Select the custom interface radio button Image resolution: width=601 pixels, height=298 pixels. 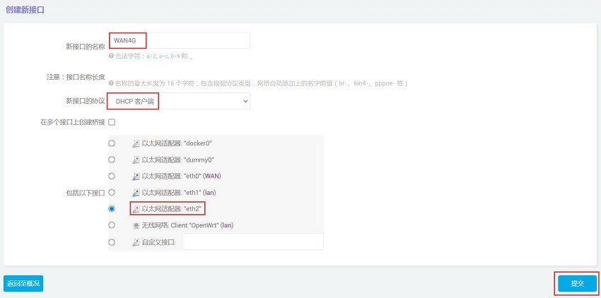(112, 242)
